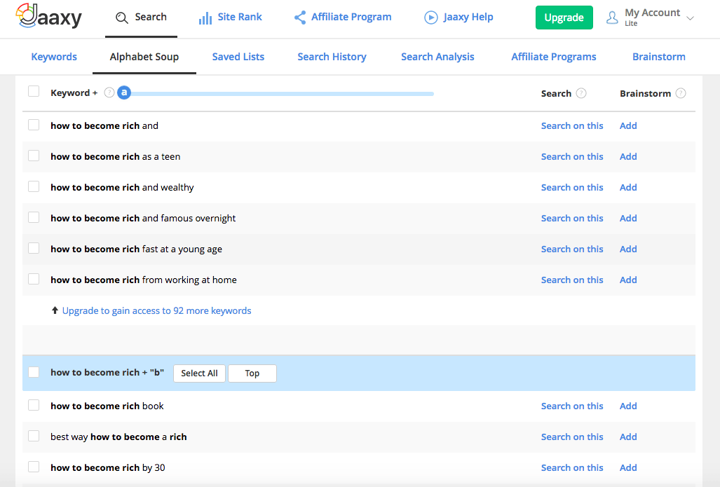Click the green Upgrade button
Screen dimensions: 720x487
564,18
